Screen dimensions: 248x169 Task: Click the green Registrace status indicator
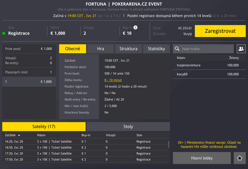coord(4,33)
